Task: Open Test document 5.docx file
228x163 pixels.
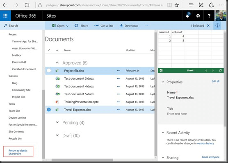Action: click(x=79, y=94)
